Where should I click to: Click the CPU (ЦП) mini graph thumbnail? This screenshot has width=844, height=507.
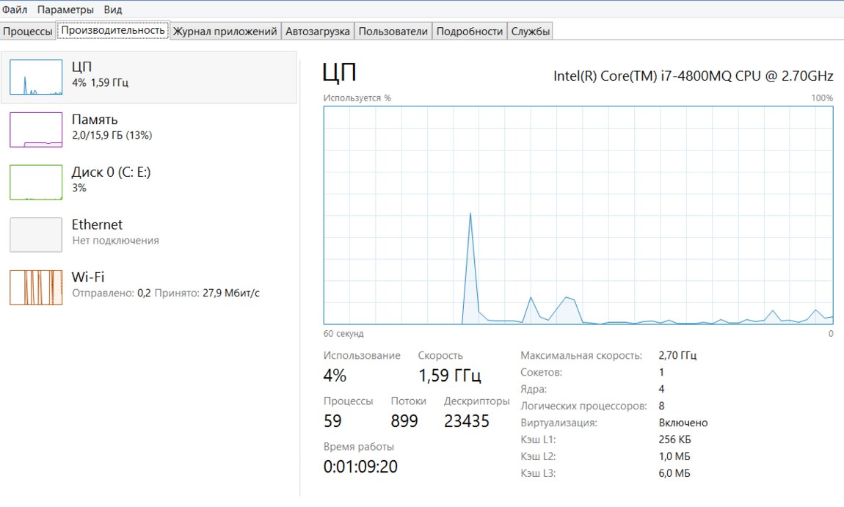(36, 77)
